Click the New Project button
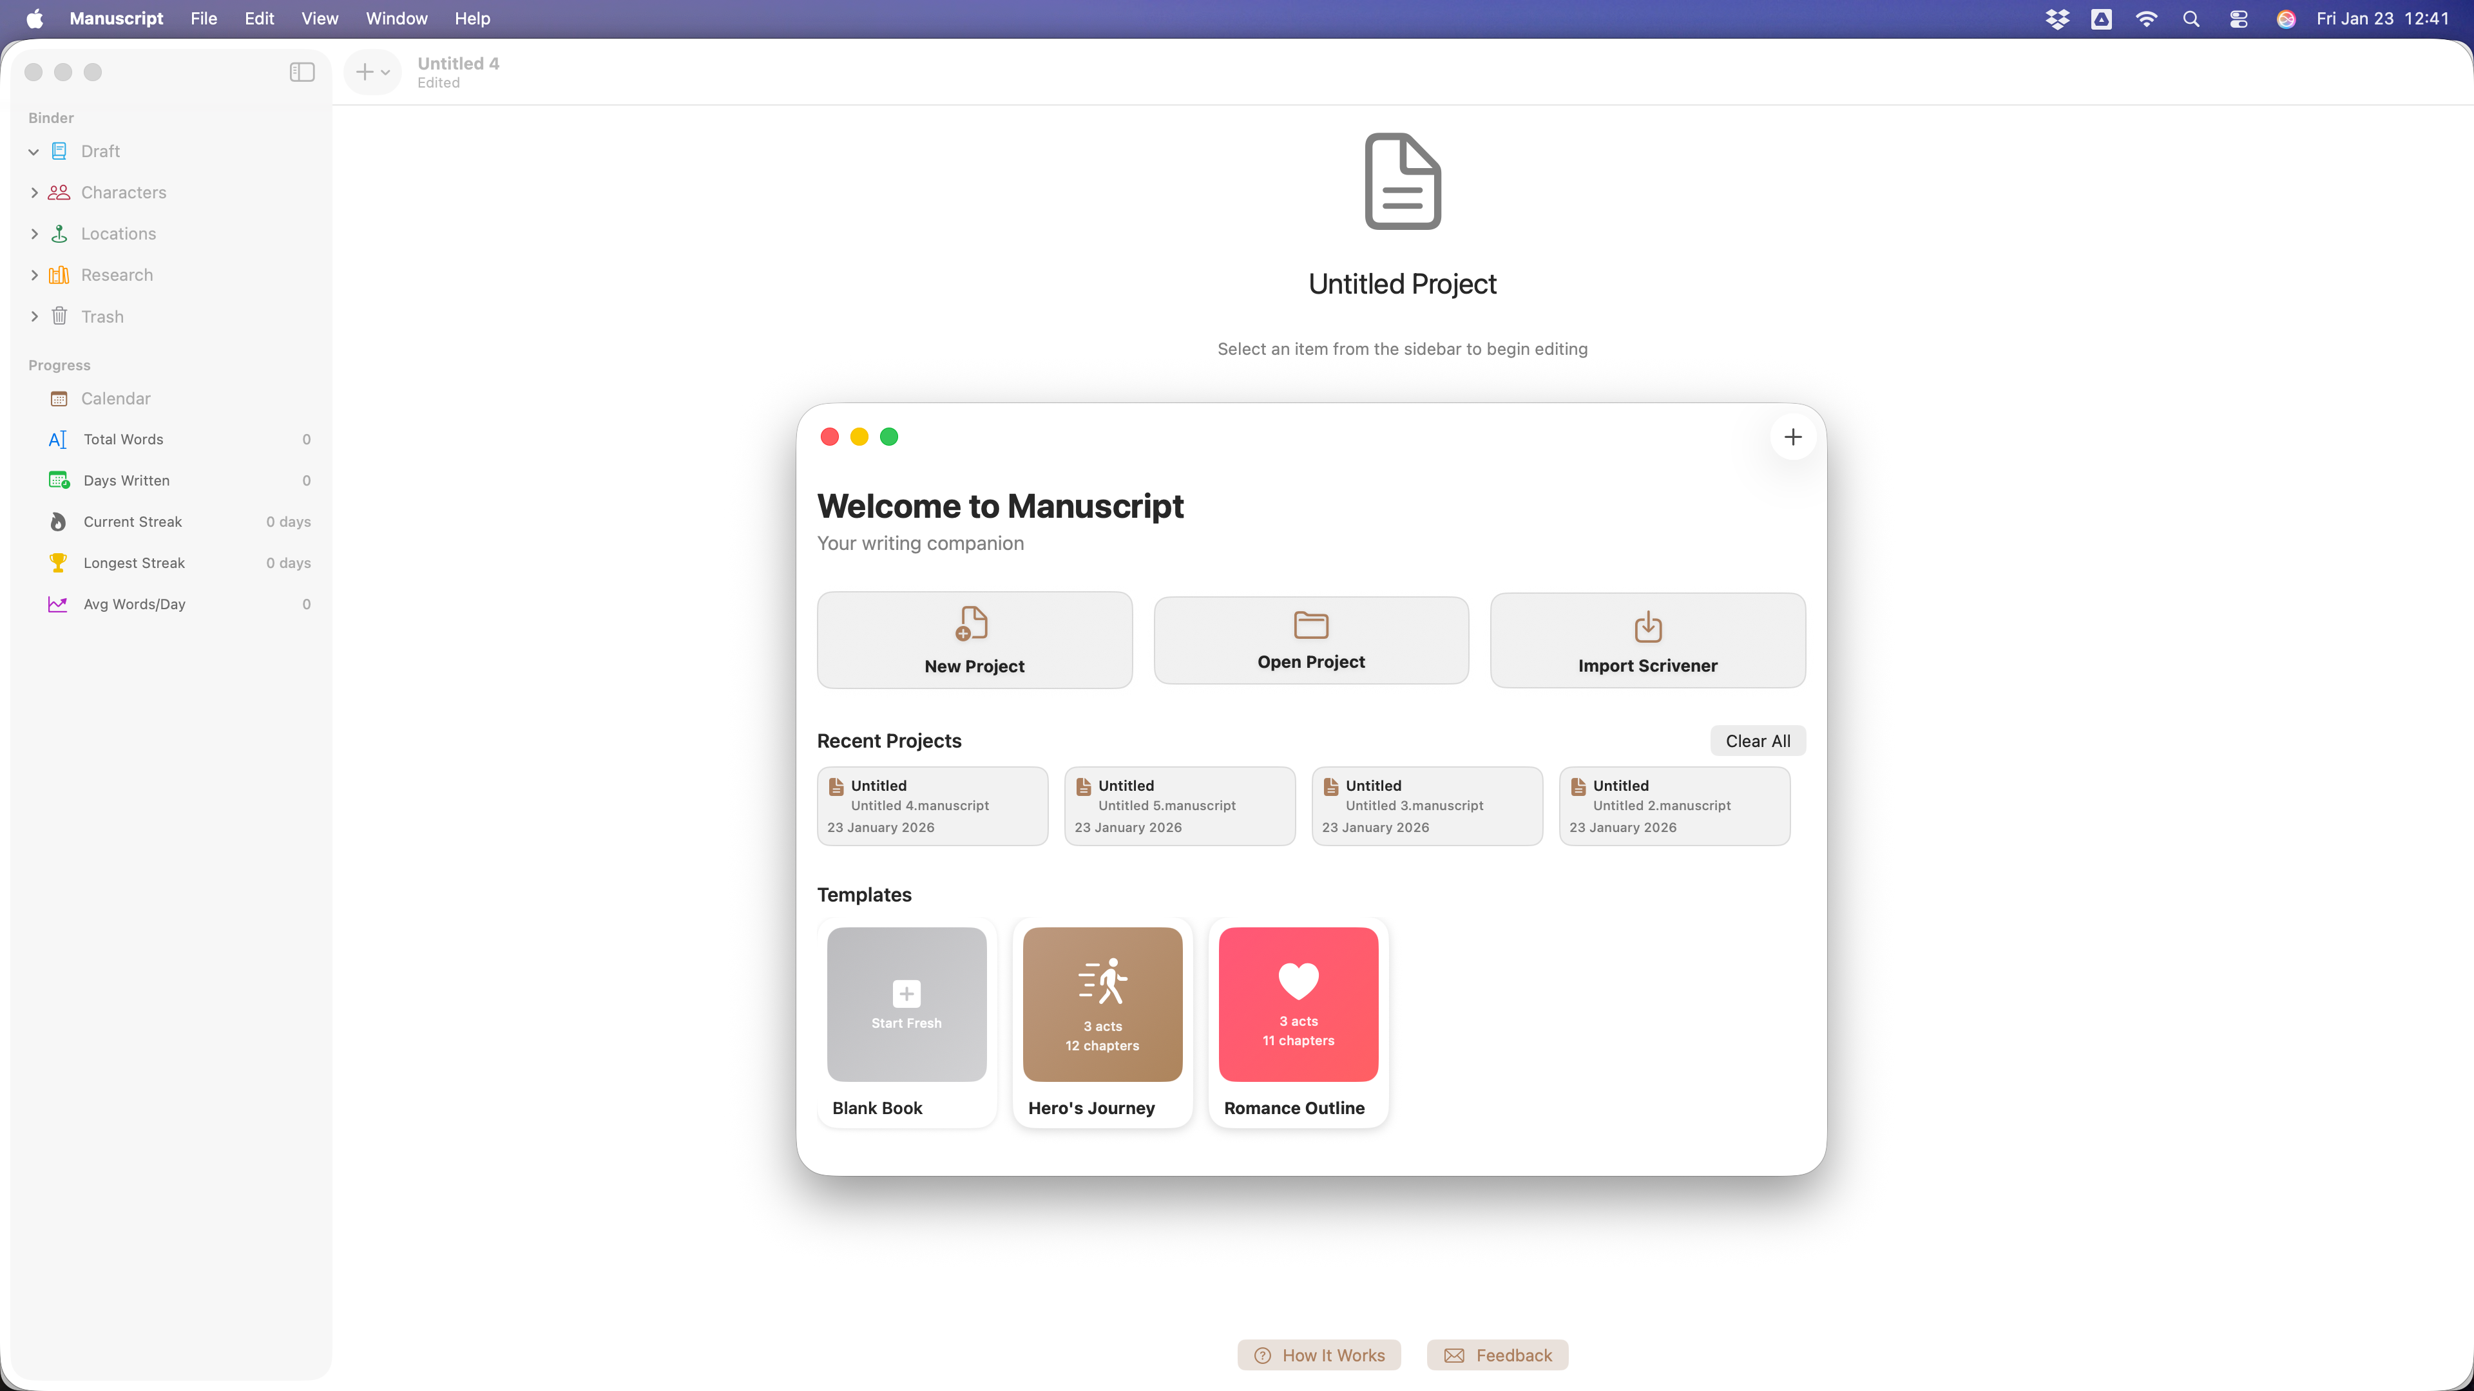 pos(974,639)
